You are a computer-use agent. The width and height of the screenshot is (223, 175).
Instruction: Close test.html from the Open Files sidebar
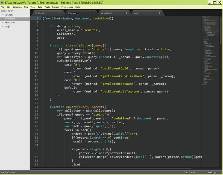[x=3, y=15]
